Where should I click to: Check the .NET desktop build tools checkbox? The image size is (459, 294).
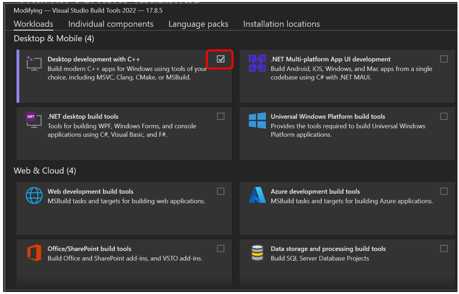click(x=220, y=116)
